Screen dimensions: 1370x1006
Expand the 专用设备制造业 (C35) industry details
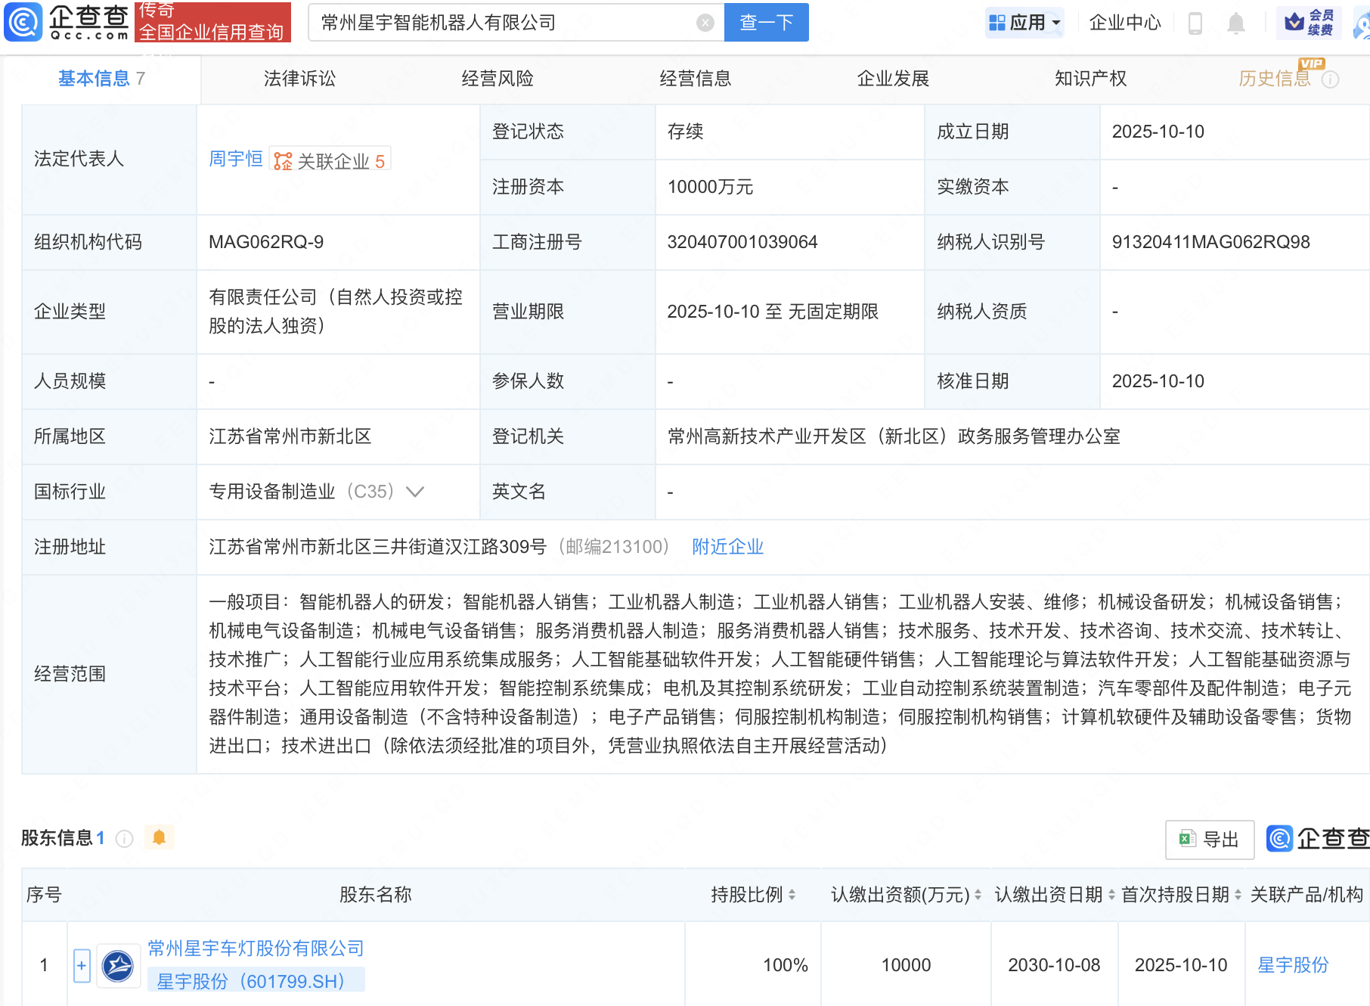click(415, 492)
